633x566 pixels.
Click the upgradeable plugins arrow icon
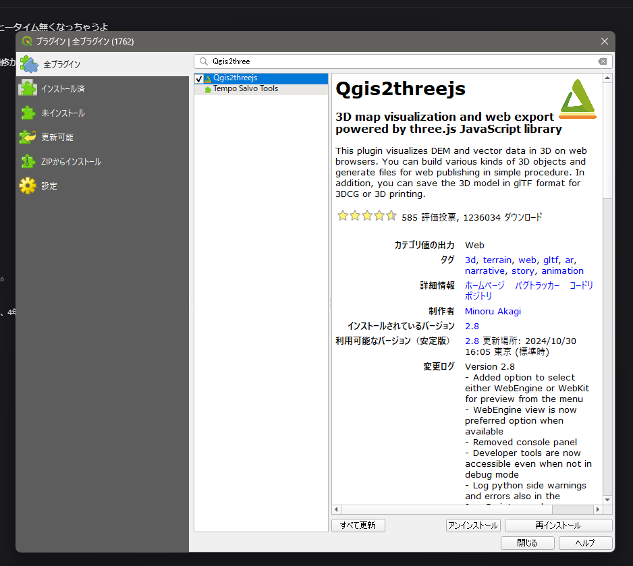click(x=28, y=137)
